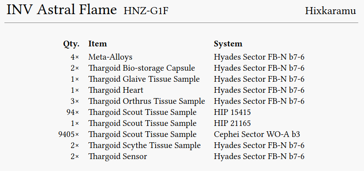Click the Hixkaramu owner name
364x171 pixels.
[x=330, y=11]
